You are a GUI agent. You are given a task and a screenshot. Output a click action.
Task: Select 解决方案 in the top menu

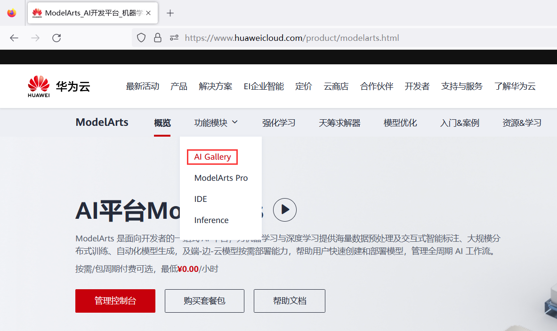coord(215,86)
